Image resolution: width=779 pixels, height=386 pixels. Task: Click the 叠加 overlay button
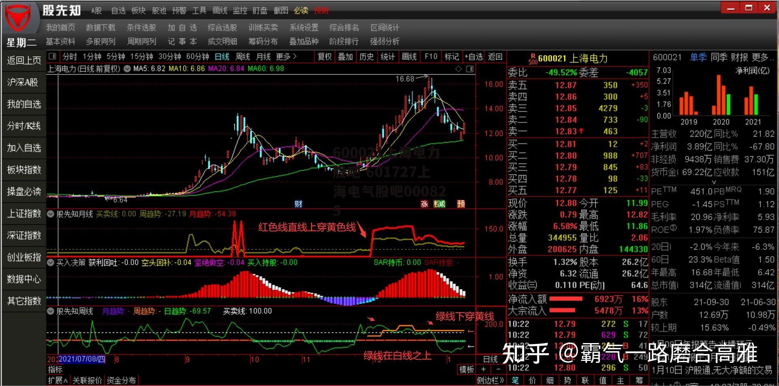346,57
